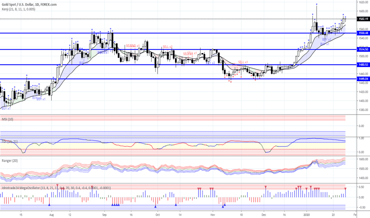Select the MSI (10) indicator label
Screen dimensions: 370x218
[8, 119]
